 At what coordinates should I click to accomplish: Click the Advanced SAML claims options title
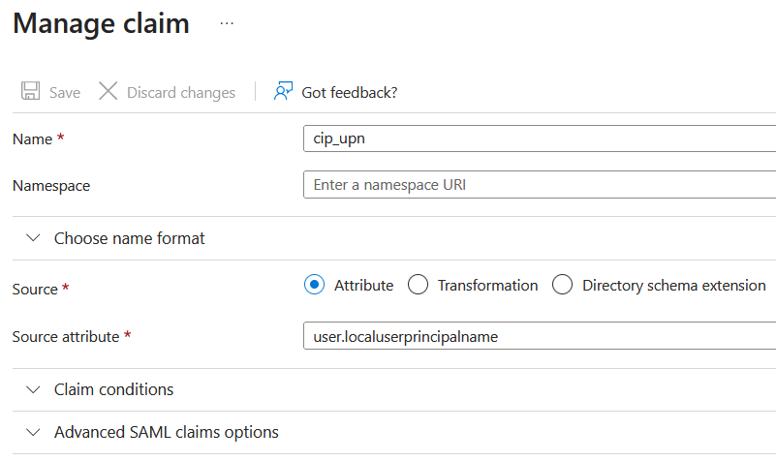click(x=167, y=432)
